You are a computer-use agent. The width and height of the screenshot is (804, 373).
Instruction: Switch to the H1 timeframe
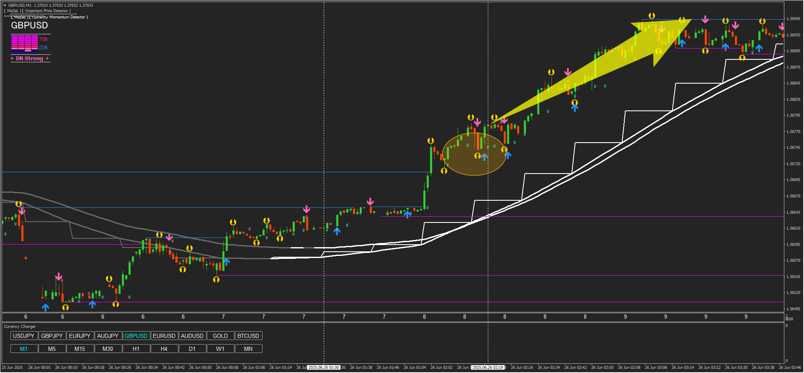click(136, 349)
